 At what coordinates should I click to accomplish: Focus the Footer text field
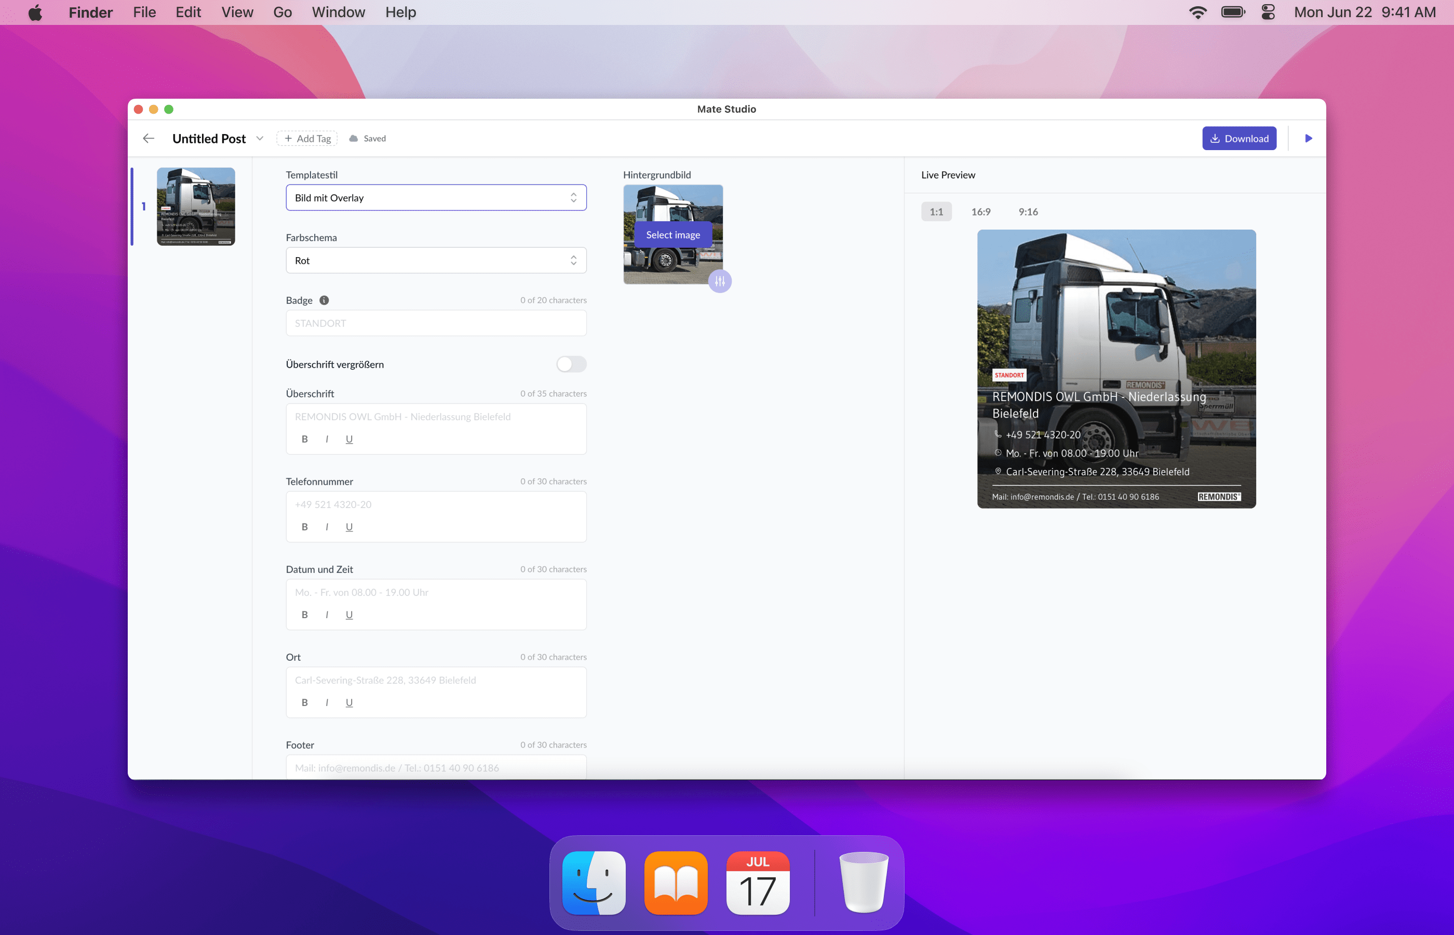pos(436,767)
